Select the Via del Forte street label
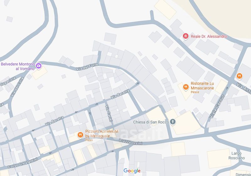This screenshot has height=176, width=251. pos(87,67)
